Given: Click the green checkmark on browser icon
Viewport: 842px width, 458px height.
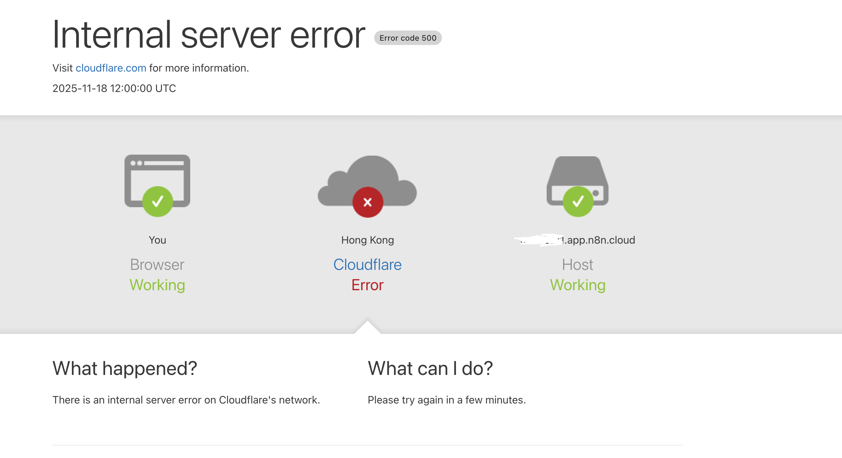Looking at the screenshot, I should (x=157, y=202).
